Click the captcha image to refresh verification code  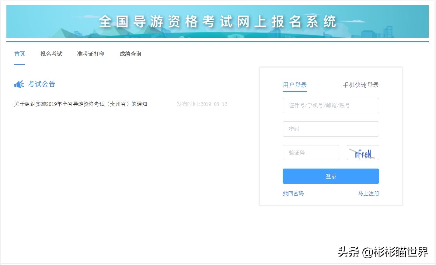pos(363,153)
